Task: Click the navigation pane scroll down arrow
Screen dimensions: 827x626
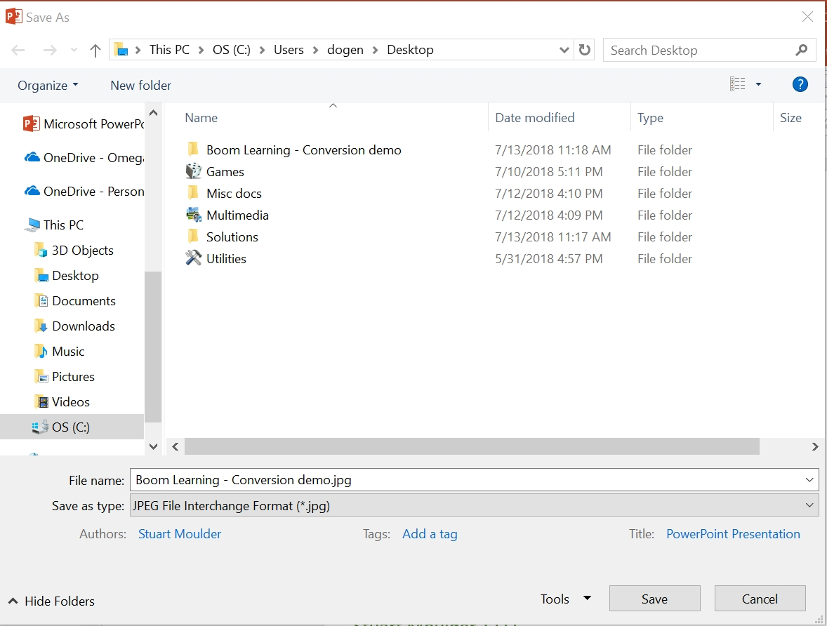Action: click(154, 446)
